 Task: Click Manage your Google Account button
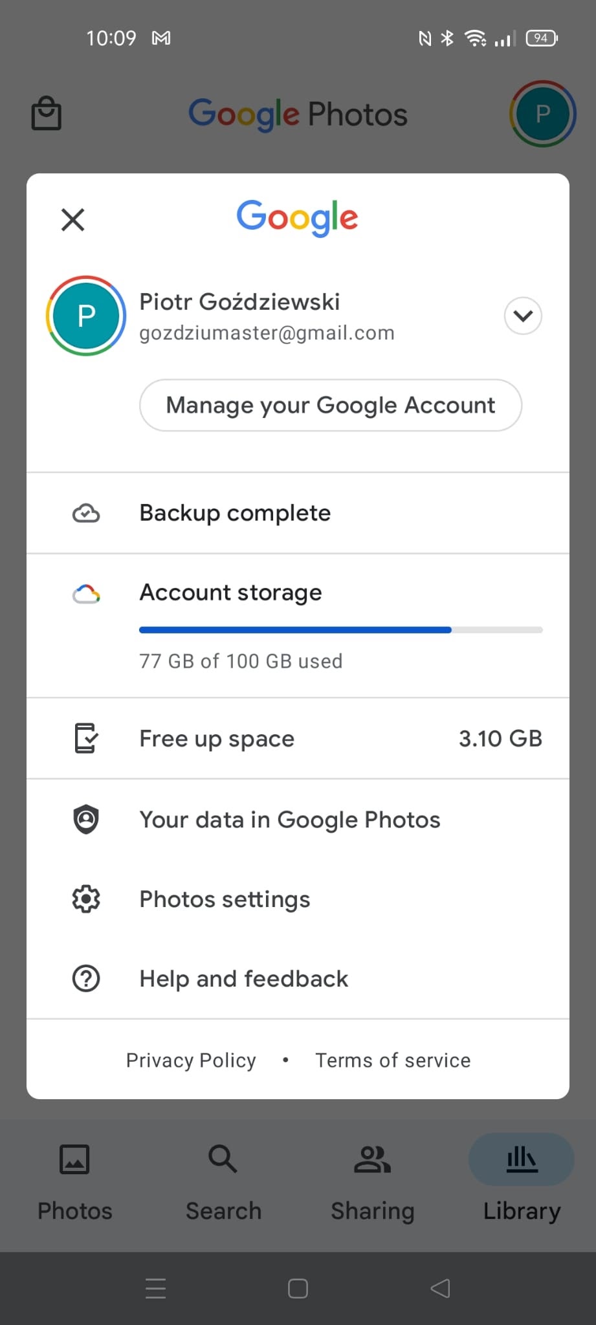point(331,405)
